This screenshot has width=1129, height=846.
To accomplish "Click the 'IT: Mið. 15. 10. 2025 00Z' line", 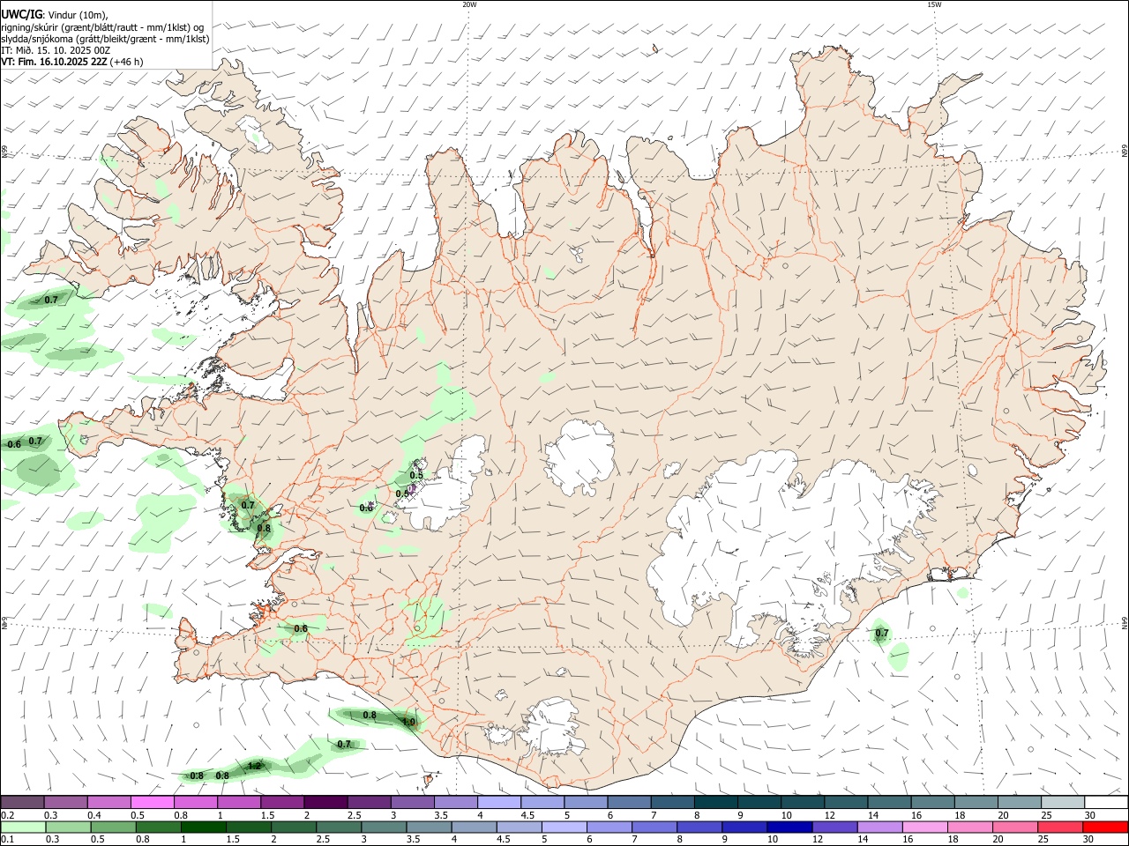I will click(56, 50).
